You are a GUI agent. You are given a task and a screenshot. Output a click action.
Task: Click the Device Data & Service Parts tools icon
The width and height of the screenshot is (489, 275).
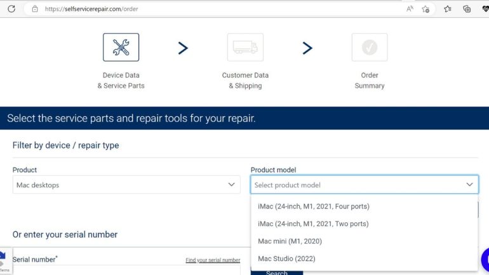tap(121, 48)
